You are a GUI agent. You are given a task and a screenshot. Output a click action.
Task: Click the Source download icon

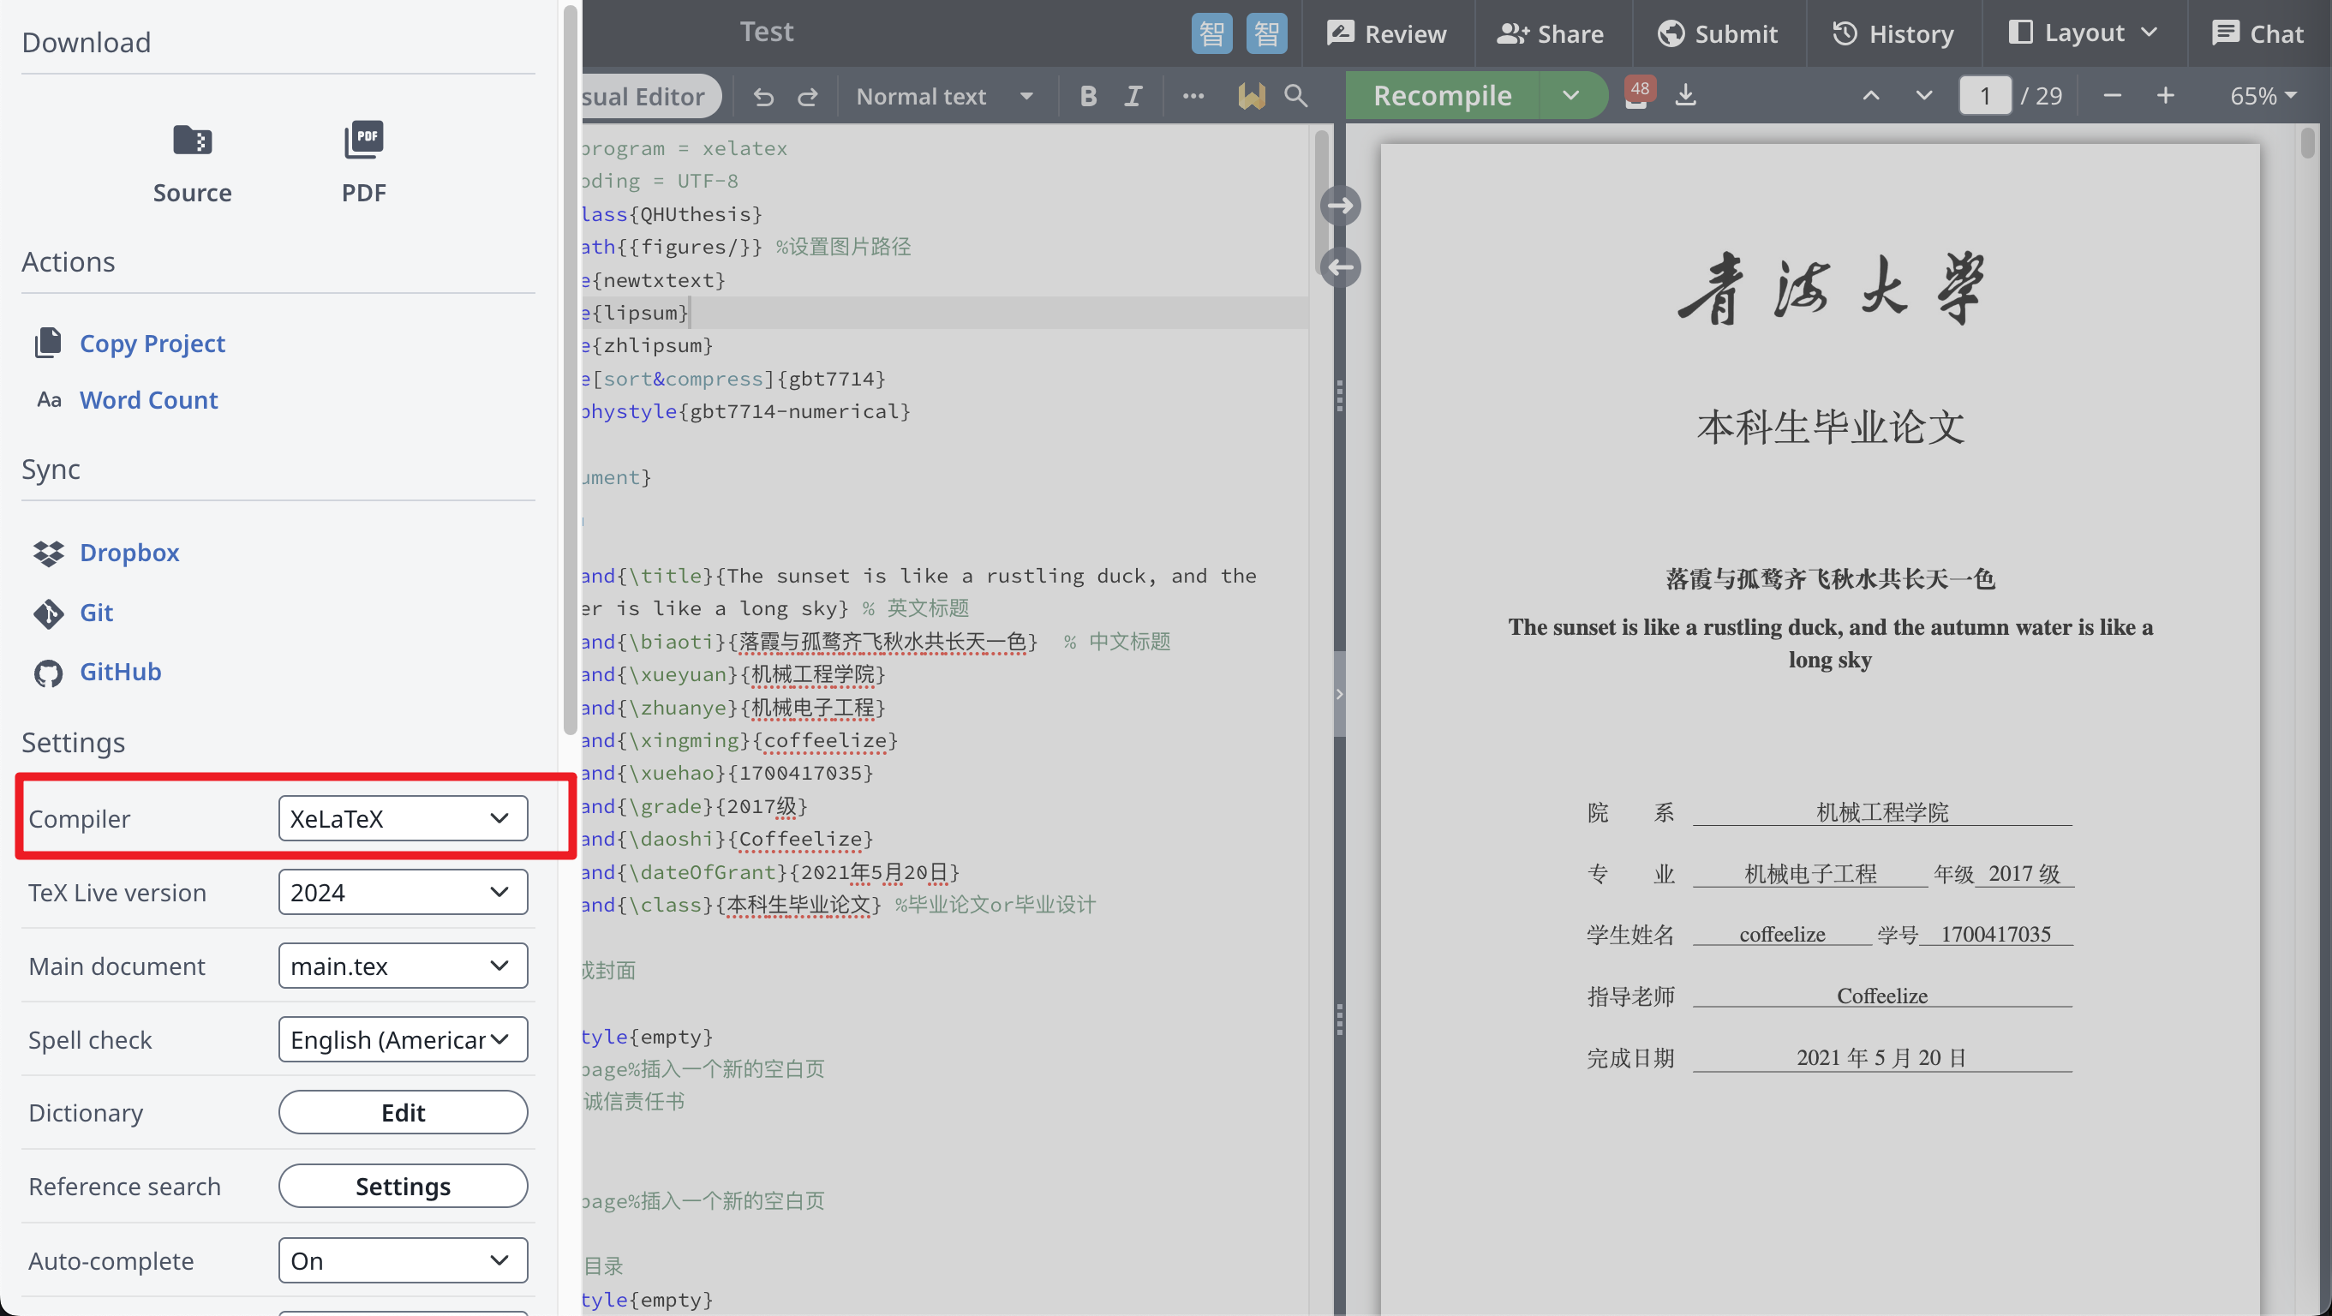click(x=192, y=142)
